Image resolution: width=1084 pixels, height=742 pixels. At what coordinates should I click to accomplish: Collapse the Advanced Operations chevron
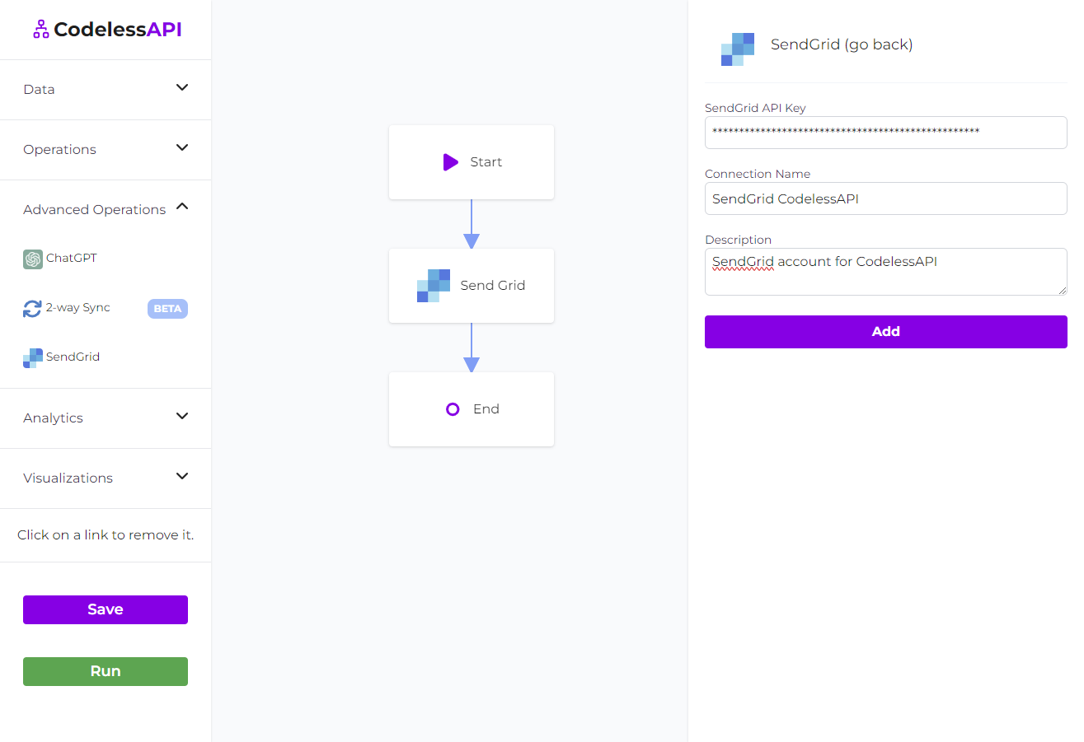point(183,207)
